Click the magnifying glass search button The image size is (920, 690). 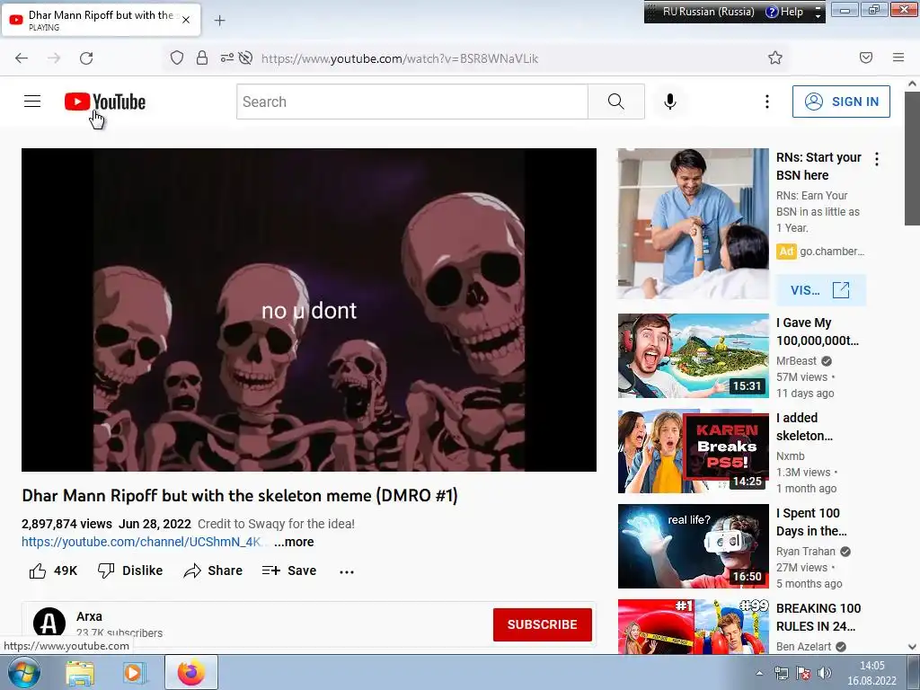pos(616,102)
